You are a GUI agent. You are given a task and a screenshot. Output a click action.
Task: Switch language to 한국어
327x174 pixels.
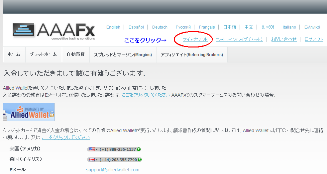(x=268, y=27)
